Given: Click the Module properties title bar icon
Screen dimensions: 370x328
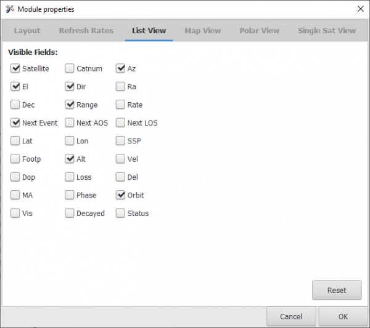Looking at the screenshot, I should click(9, 9).
